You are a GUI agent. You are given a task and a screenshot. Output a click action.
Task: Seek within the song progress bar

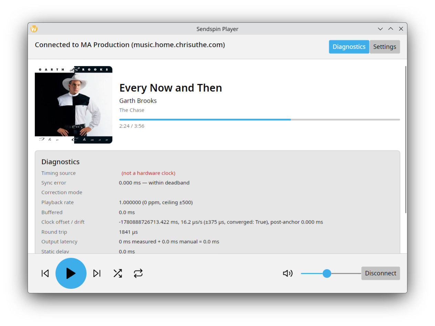pos(260,119)
